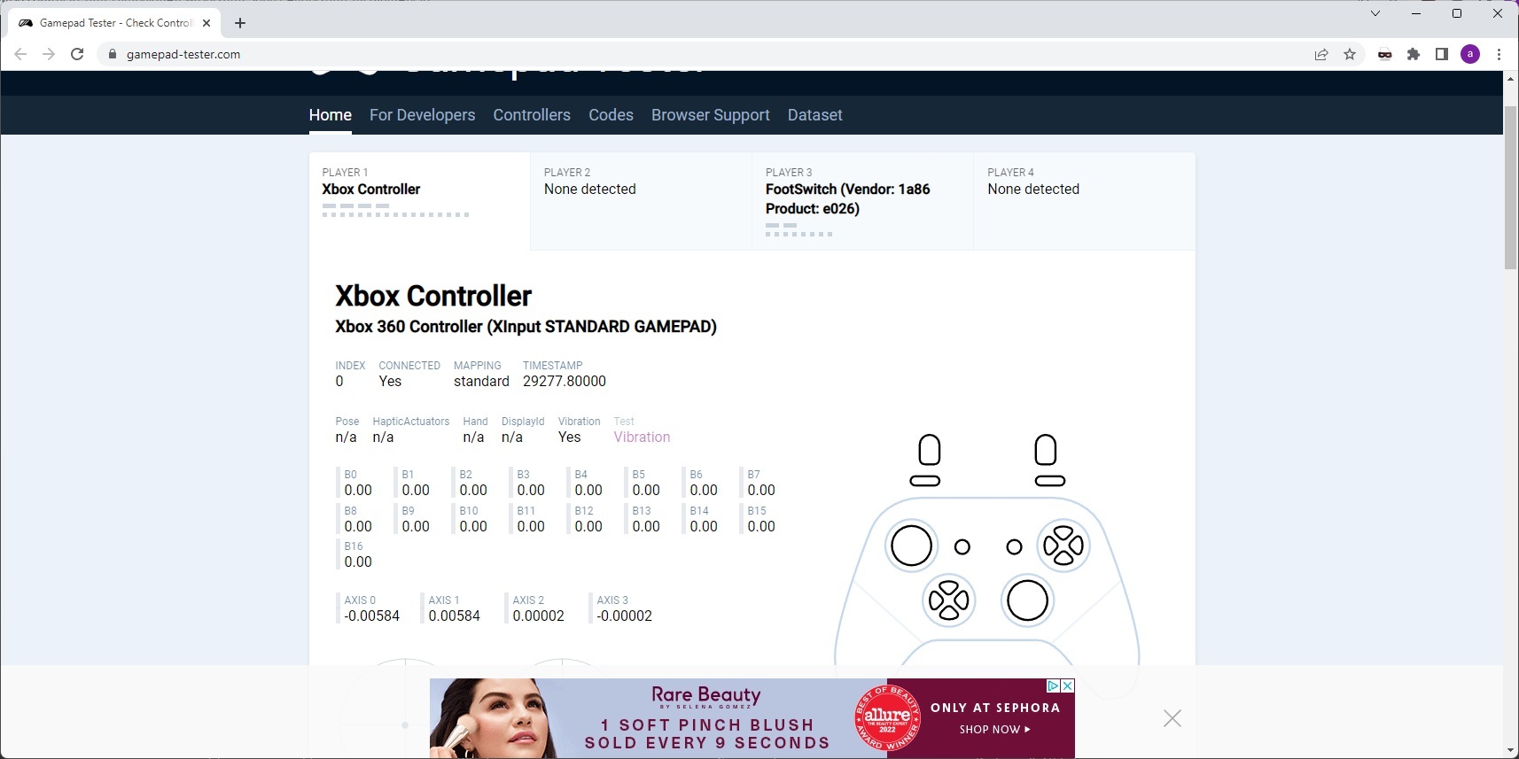
Task: Click right trigger on controller diagram
Action: pos(1046,449)
